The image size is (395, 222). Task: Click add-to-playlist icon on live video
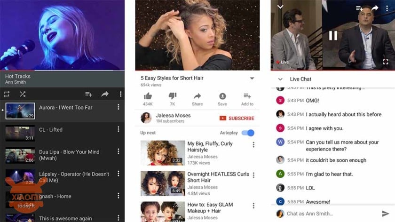359,8
